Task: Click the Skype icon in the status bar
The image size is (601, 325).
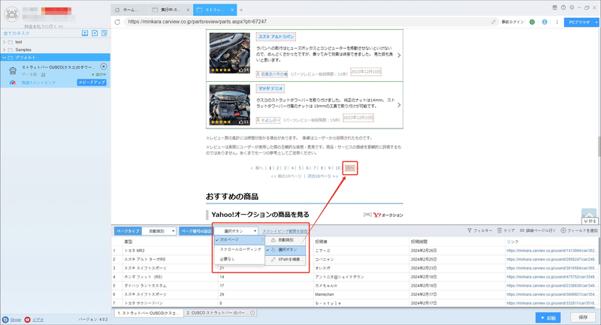Action: (5, 320)
